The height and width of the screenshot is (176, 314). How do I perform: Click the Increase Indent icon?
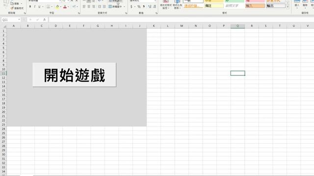point(104,6)
